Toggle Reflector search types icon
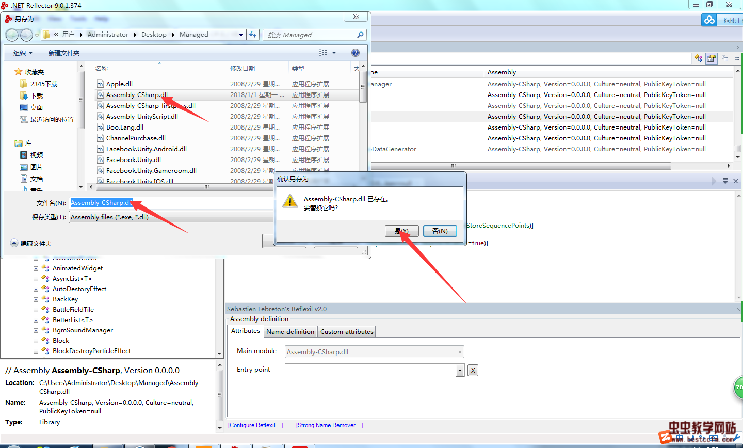 coord(698,58)
